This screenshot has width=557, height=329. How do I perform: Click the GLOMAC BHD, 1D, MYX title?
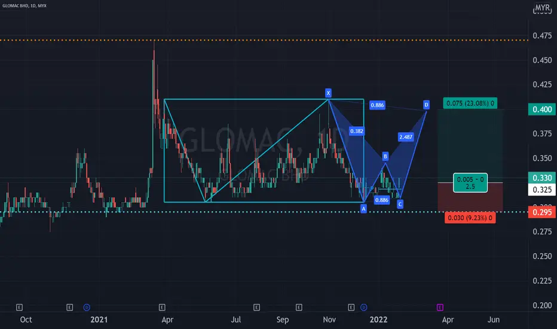tap(24, 6)
